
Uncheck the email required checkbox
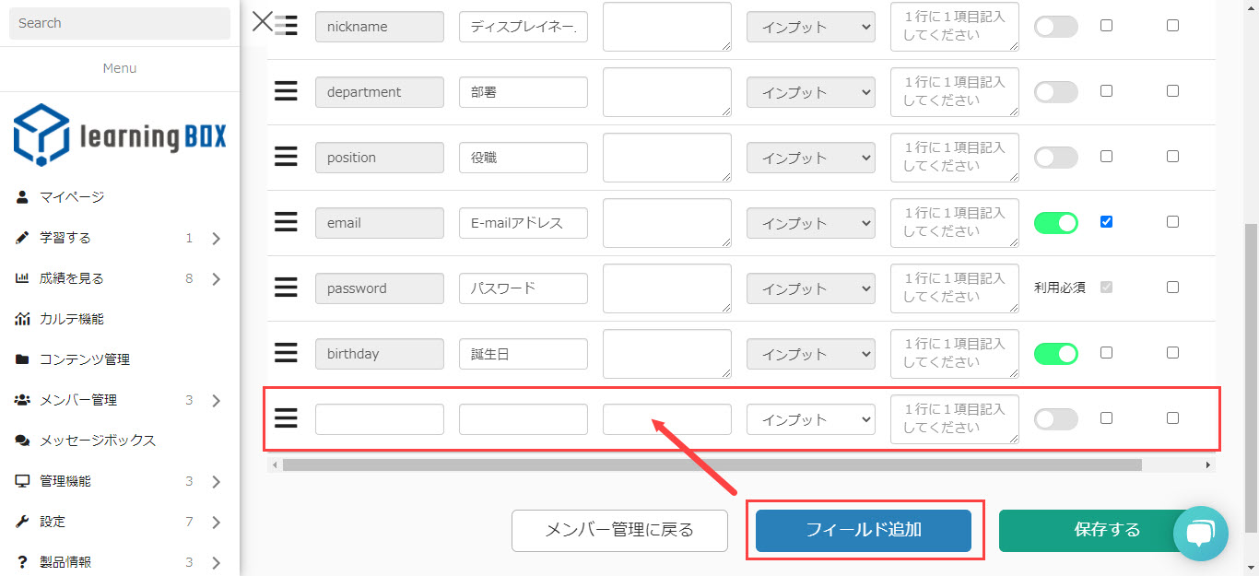pyautogui.click(x=1106, y=221)
